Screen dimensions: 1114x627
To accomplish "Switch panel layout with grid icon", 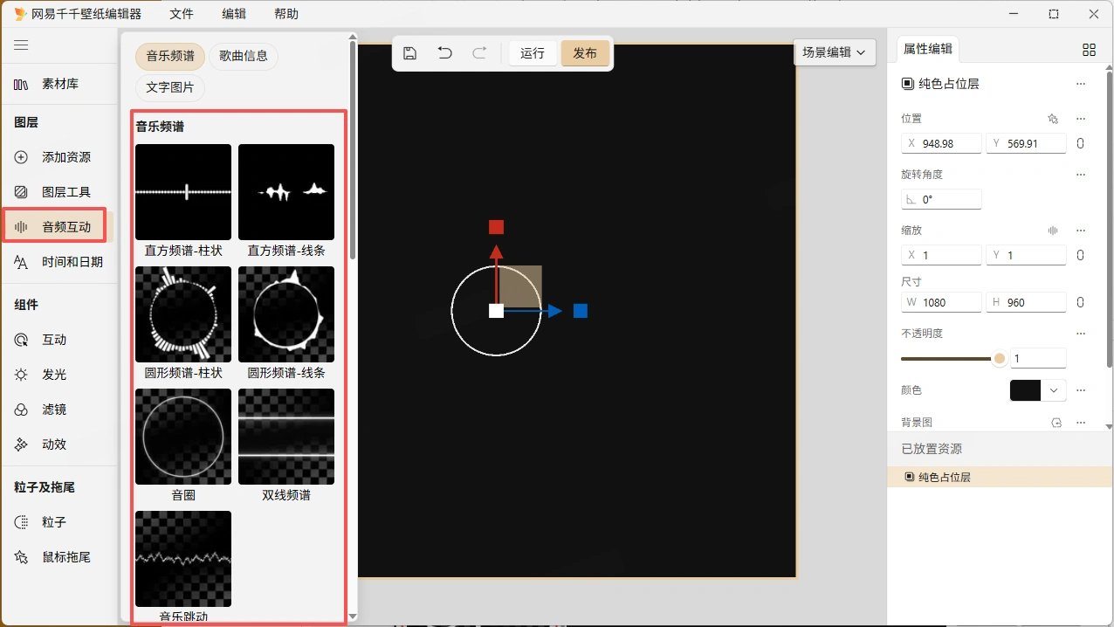I will [1089, 50].
